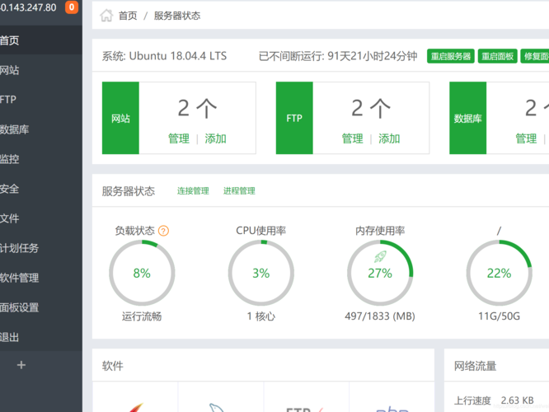Image resolution: width=549 pixels, height=412 pixels.
Task: Click 退出 to log out
Action: [41, 337]
